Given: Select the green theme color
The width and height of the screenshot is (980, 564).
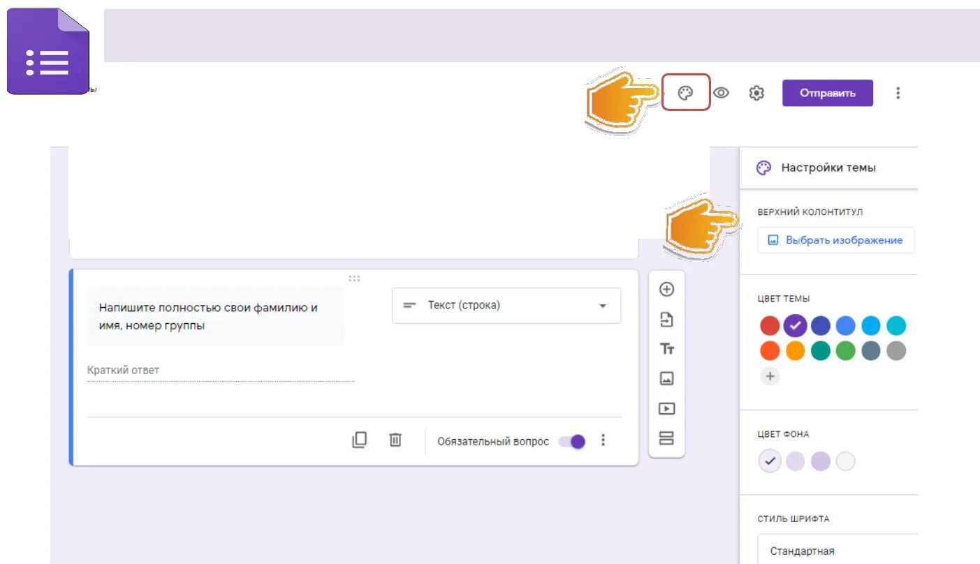Looking at the screenshot, I should pyautogui.click(x=846, y=350).
